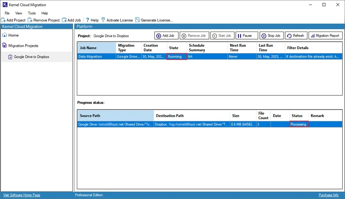Click the 'Google Drive...' migration type cell
345x199 pixels.
(128, 57)
